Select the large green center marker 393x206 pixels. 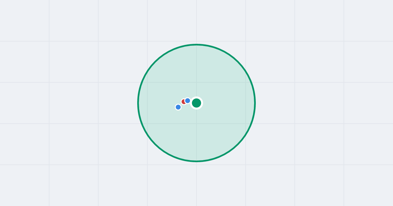pos(196,103)
